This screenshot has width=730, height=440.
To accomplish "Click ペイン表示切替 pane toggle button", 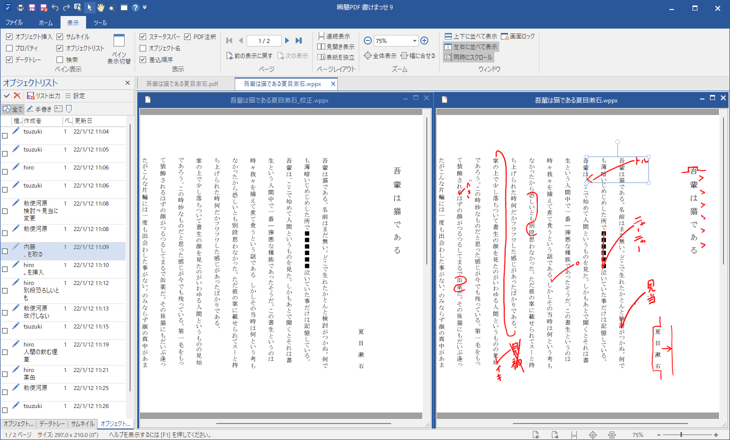I will pos(119,49).
